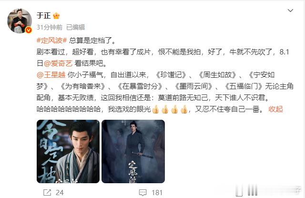Open 于正's profile avatar
Image resolution: width=305 pixels, height=198 pixels.
point(20,21)
